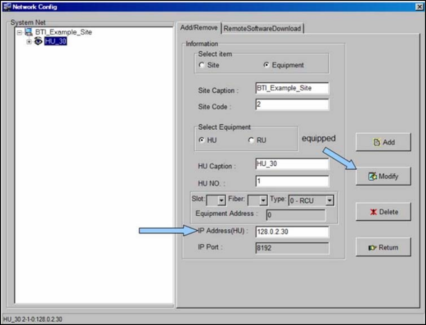The height and width of the screenshot is (325, 426).
Task: Select BTI_Example_Site in the tree
Action: [x=64, y=32]
